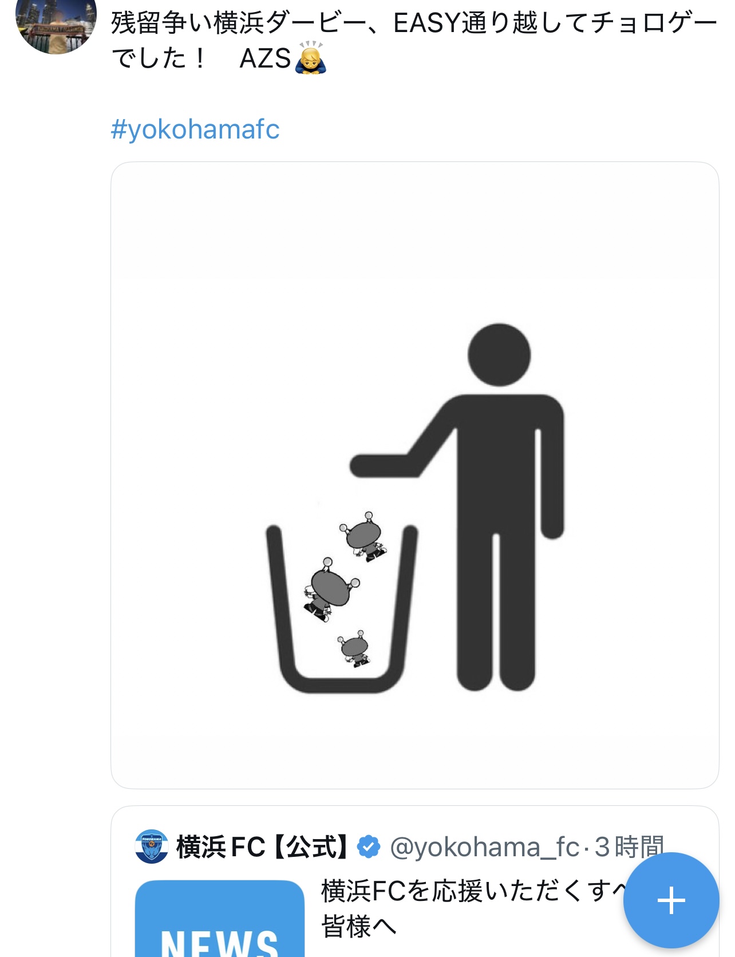Open the @yokohama_fc handle
The width and height of the screenshot is (735, 957).
pyautogui.click(x=484, y=847)
